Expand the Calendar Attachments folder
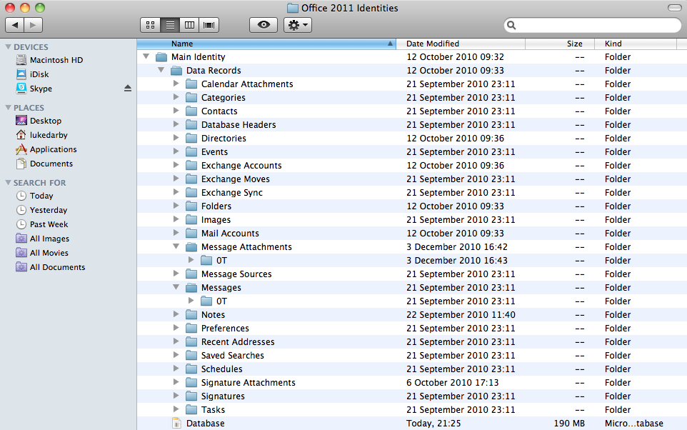Viewport: 687px width, 430px height. click(x=176, y=84)
